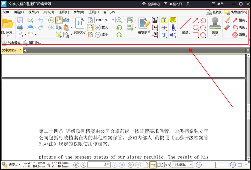Screen dimensions: 251x170
Task: Select the sound annotation speaker tool
Action: [173, 35]
